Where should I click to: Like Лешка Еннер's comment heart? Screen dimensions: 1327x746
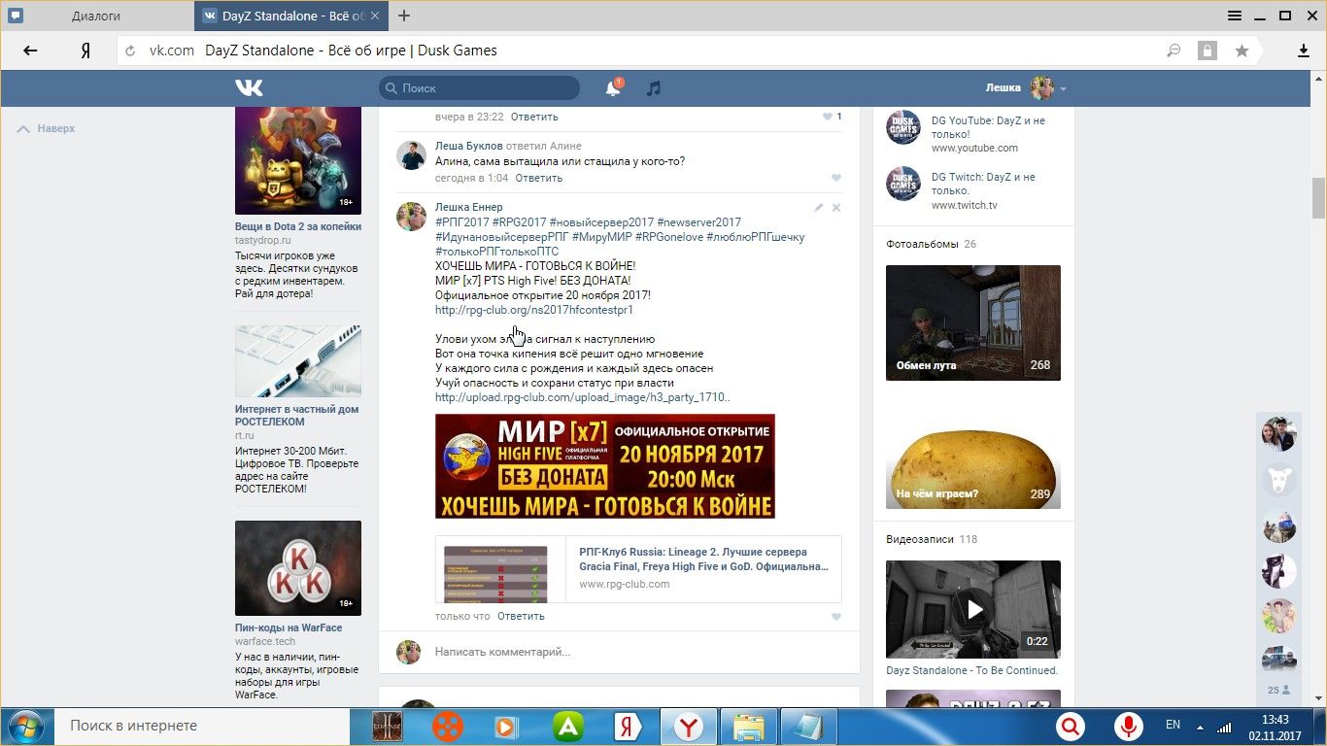pyautogui.click(x=836, y=616)
